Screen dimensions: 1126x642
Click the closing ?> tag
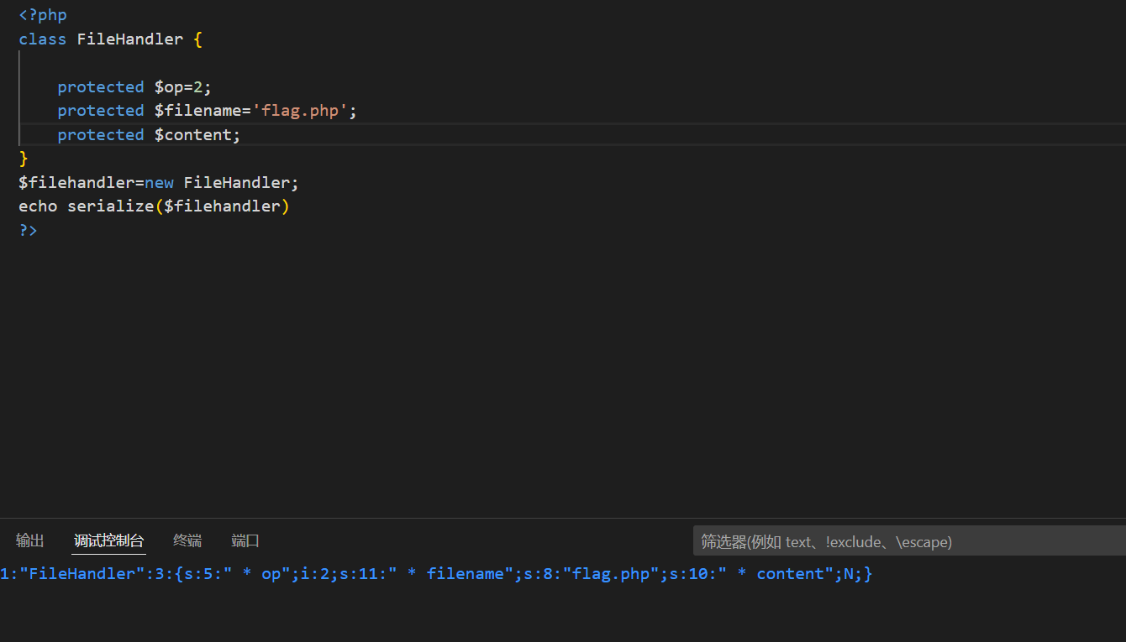click(x=29, y=230)
